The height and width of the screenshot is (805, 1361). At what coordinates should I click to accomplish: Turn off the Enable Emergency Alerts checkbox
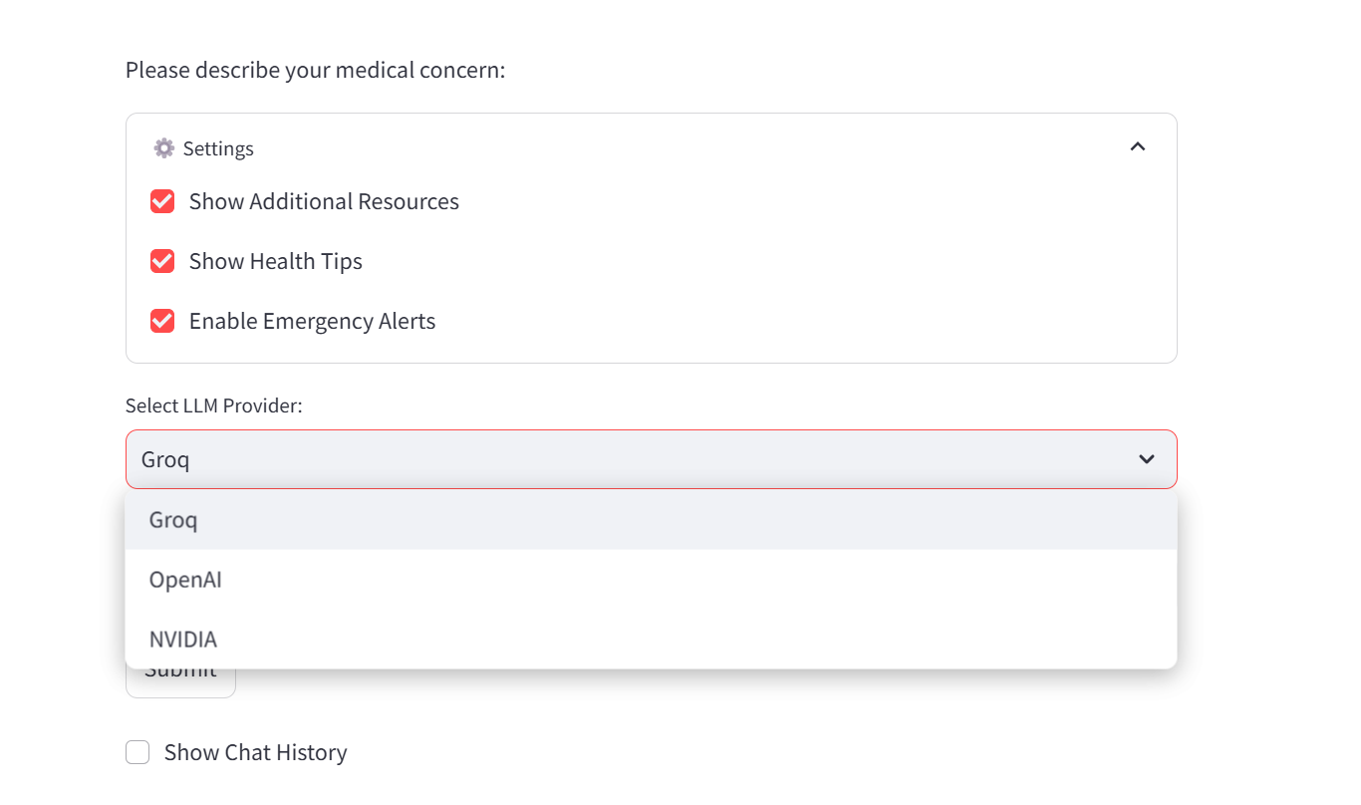(162, 321)
